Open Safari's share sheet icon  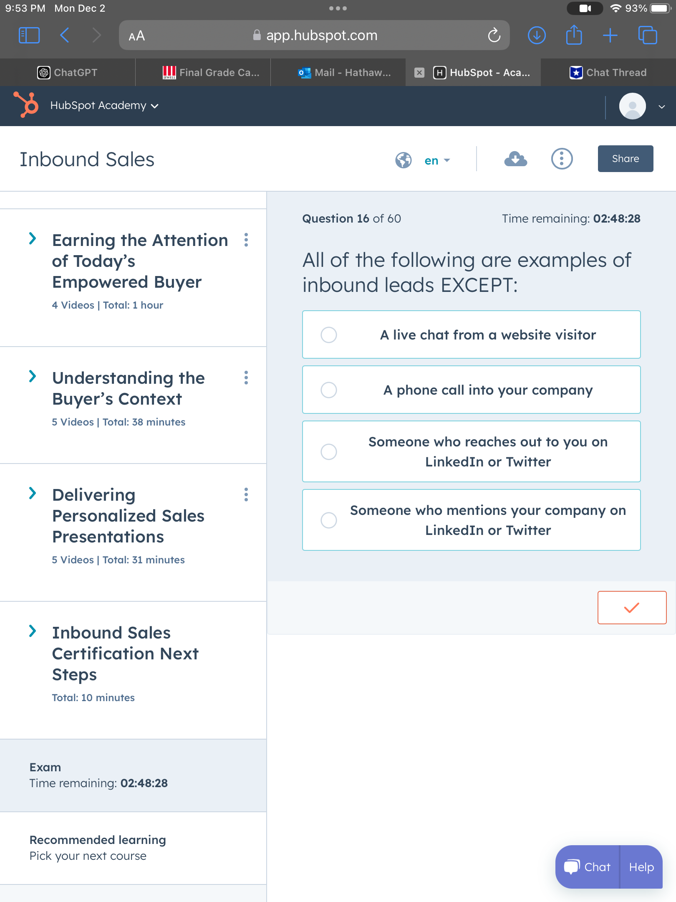click(x=574, y=35)
